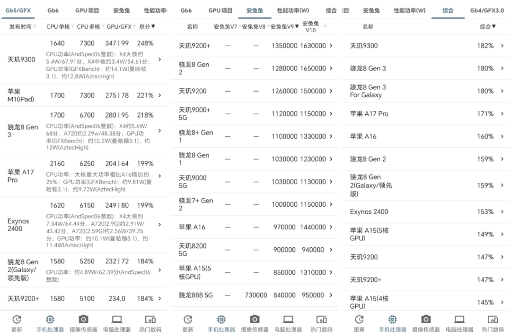Open 电脑处理器 laptop icon in right panel
Screen dimensions: 511x336
[x=459, y=319]
